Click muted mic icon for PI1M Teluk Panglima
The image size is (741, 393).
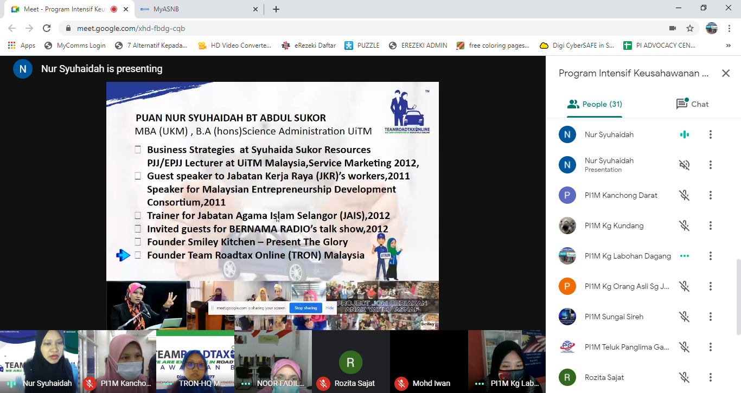(x=685, y=347)
